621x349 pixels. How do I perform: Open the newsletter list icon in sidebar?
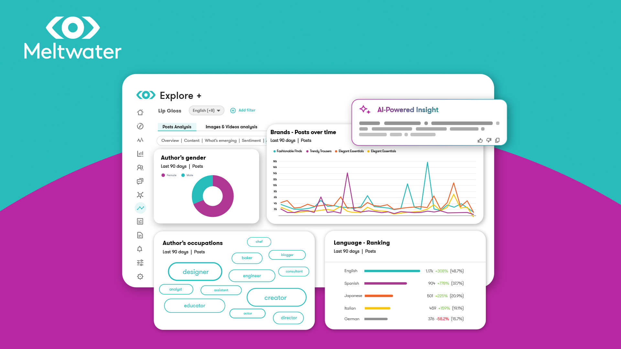(140, 221)
